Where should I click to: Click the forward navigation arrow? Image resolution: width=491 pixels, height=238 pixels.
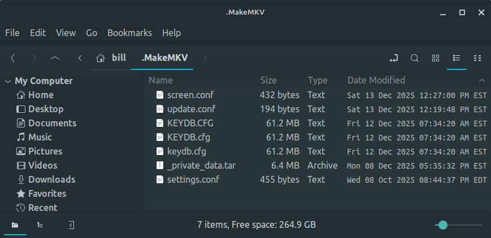tap(34, 58)
